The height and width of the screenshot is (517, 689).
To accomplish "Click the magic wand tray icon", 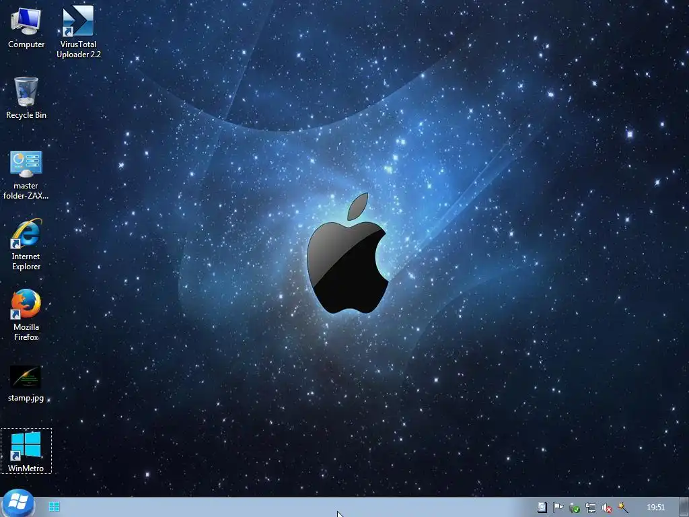I will (622, 508).
